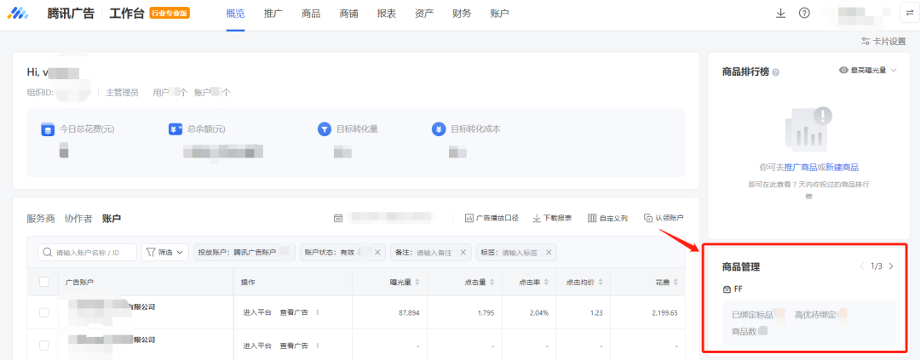This screenshot has width=920, height=360.
Task: Sort the table by 点击均价 column
Action: pyautogui.click(x=601, y=283)
